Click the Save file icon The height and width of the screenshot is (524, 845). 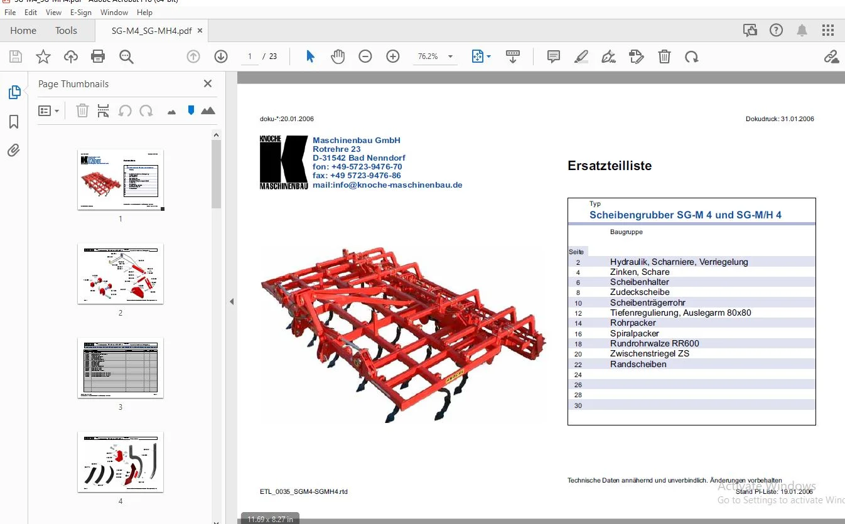pos(16,57)
